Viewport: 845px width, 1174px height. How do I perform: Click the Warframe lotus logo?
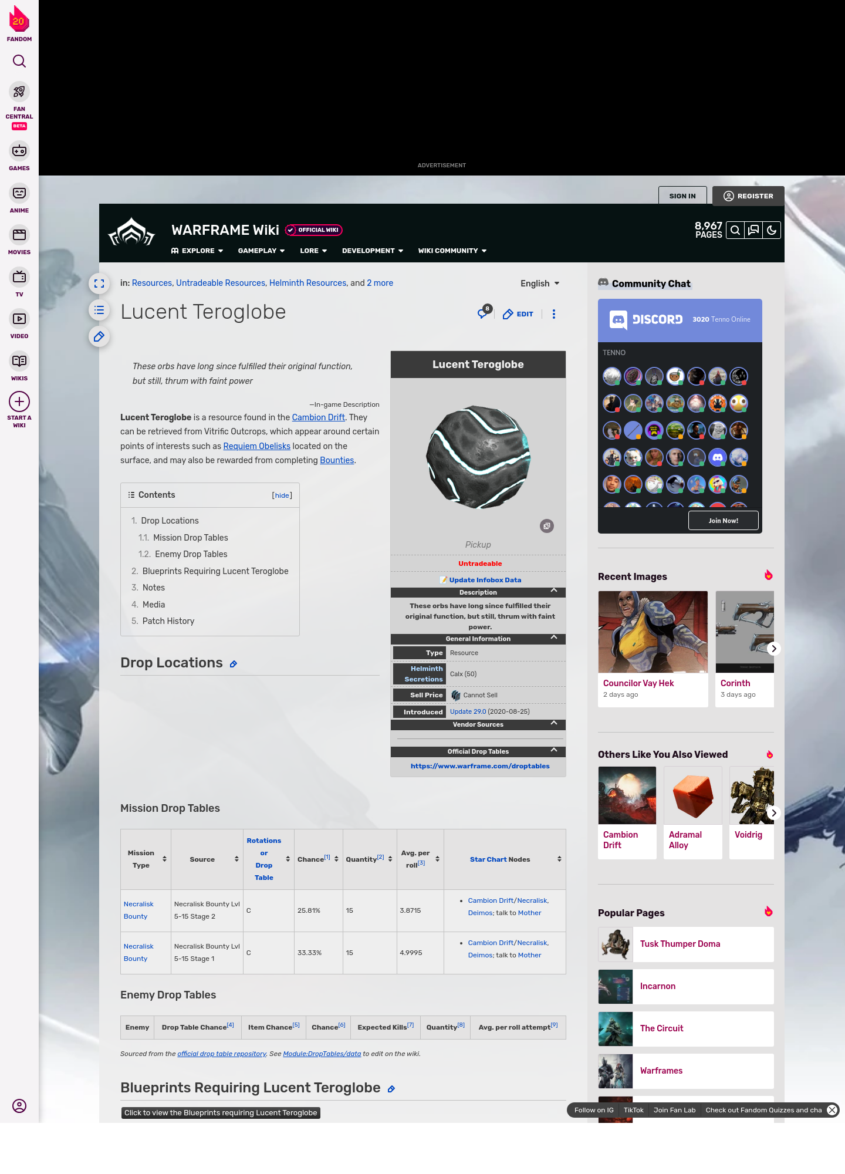tap(131, 232)
